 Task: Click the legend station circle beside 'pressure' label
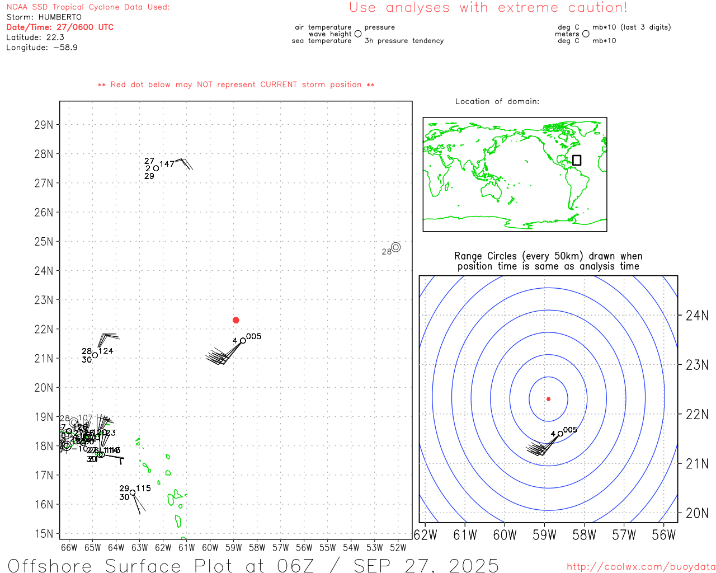tap(358, 34)
